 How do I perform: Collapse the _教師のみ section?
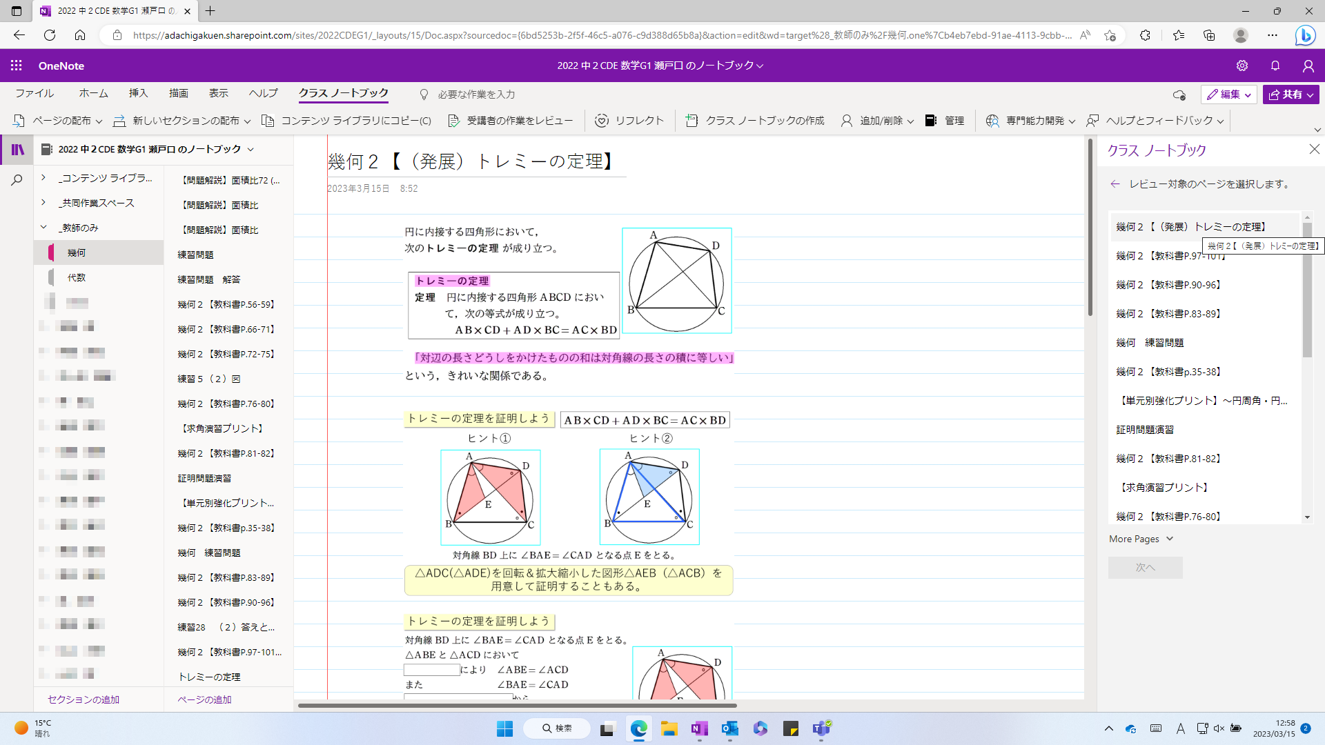[43, 227]
